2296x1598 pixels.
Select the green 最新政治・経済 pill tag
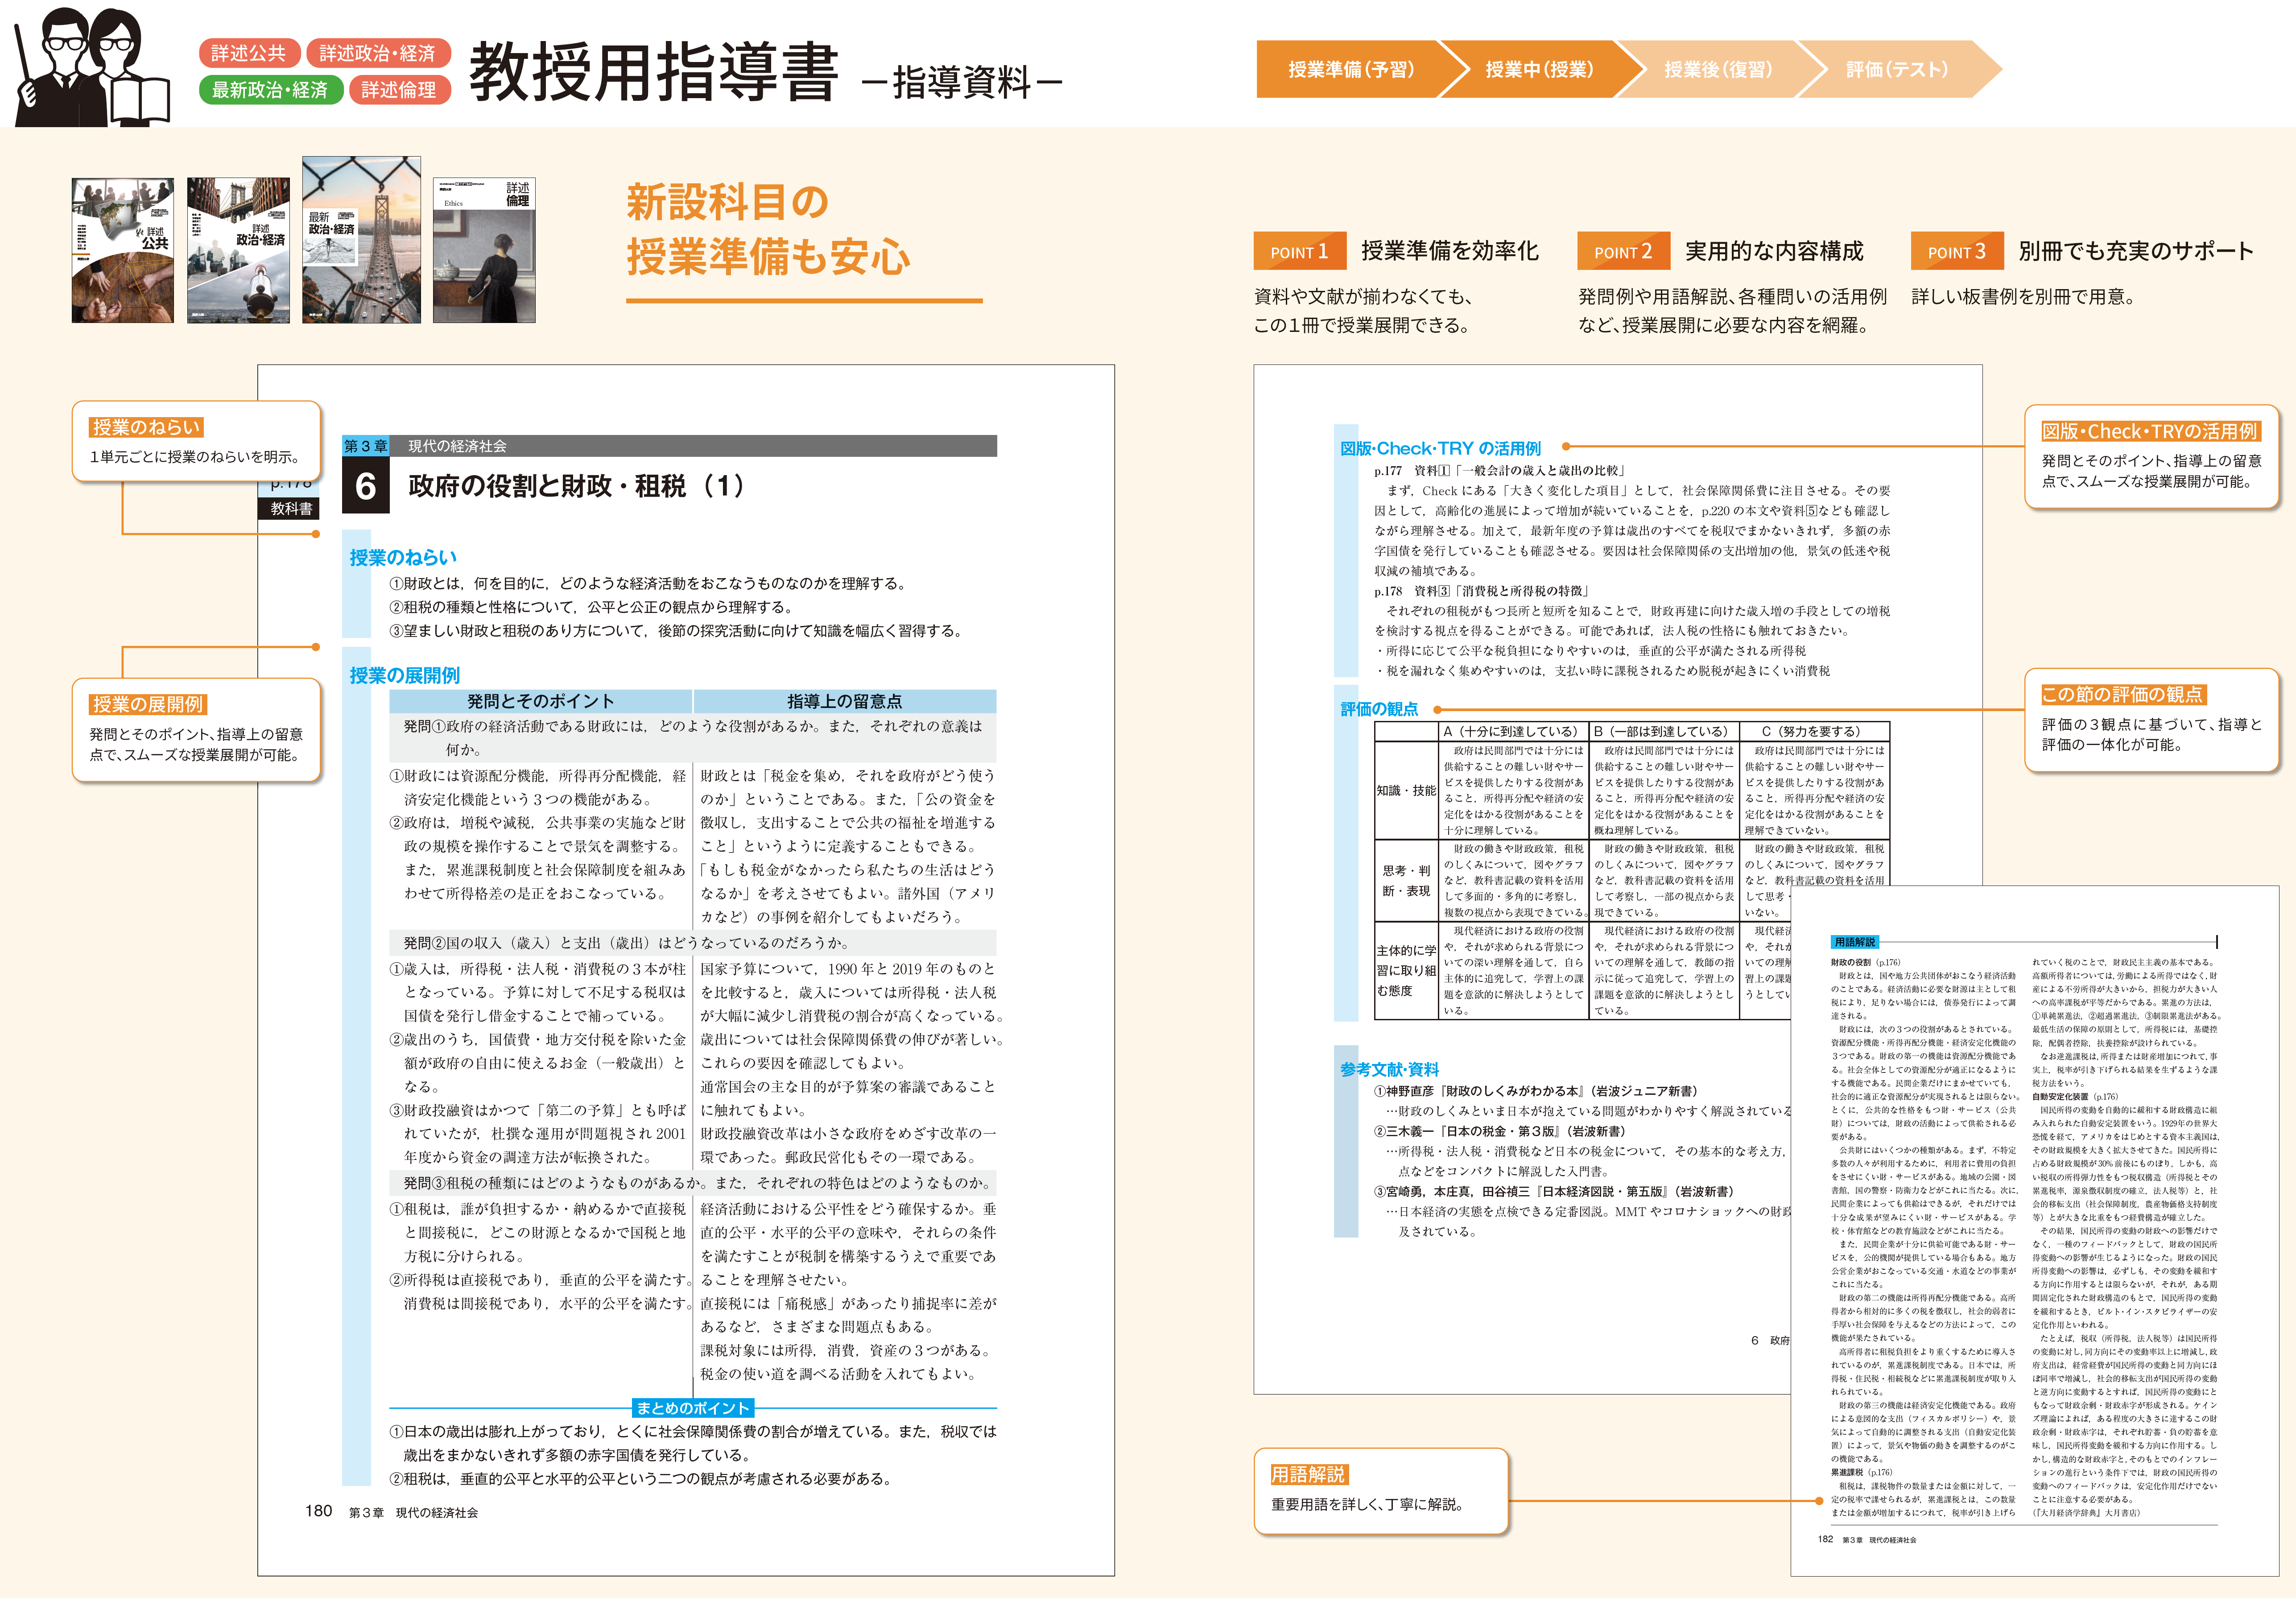271,90
